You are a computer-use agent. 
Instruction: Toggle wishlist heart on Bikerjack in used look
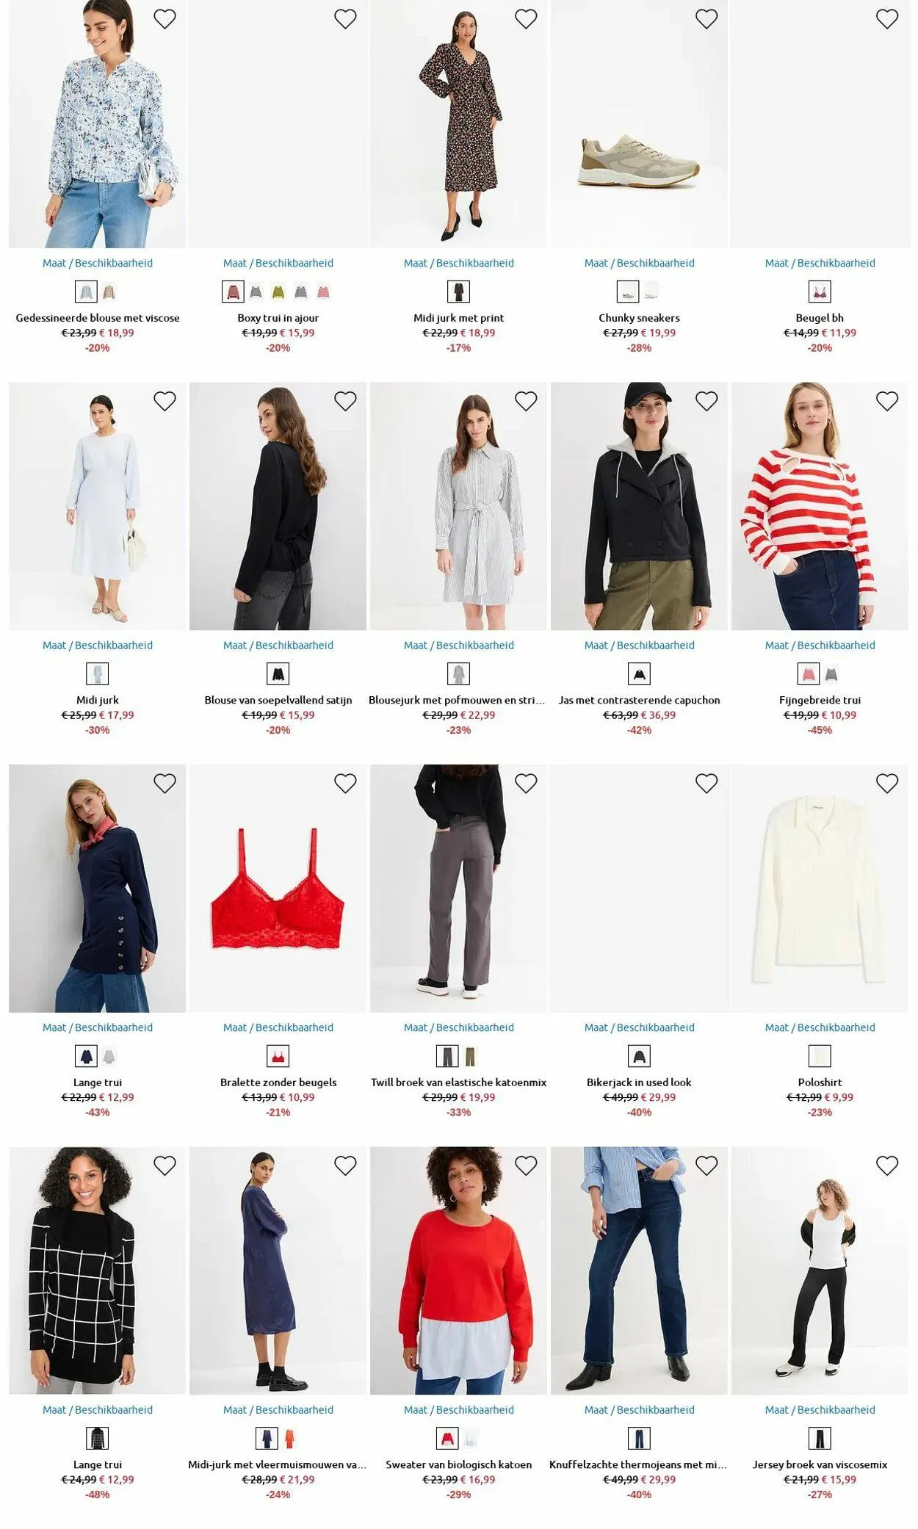pos(706,784)
